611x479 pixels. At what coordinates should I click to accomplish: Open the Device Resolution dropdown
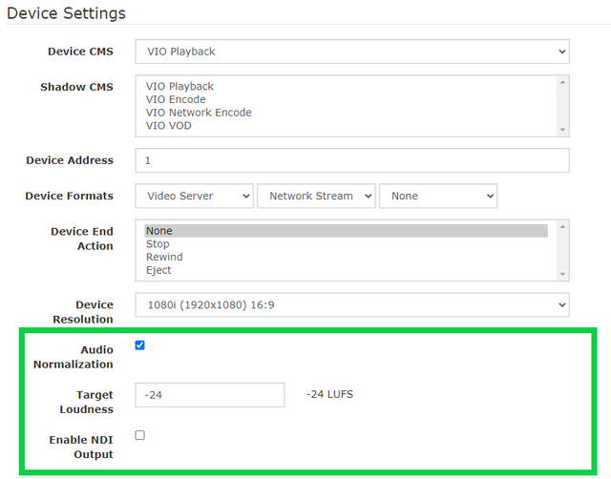point(352,305)
